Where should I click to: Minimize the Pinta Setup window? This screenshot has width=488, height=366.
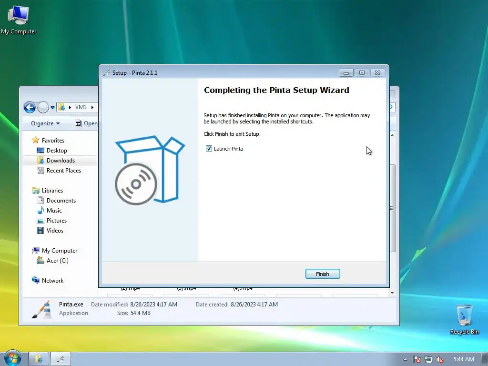coord(346,73)
